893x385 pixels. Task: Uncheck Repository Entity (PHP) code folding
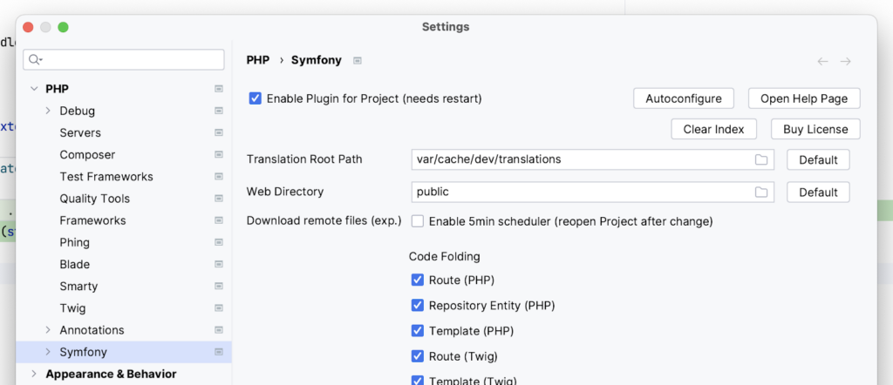418,306
